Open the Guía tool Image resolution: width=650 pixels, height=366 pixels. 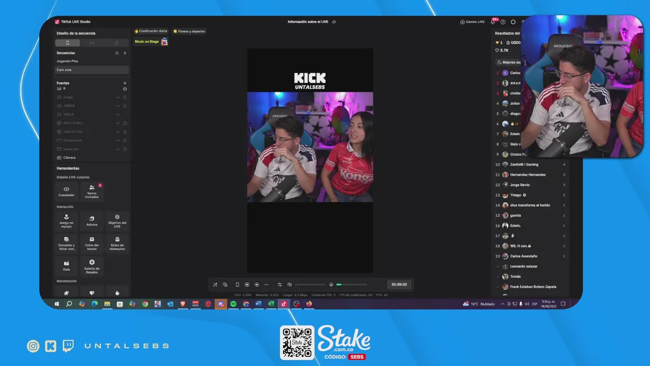point(67,266)
